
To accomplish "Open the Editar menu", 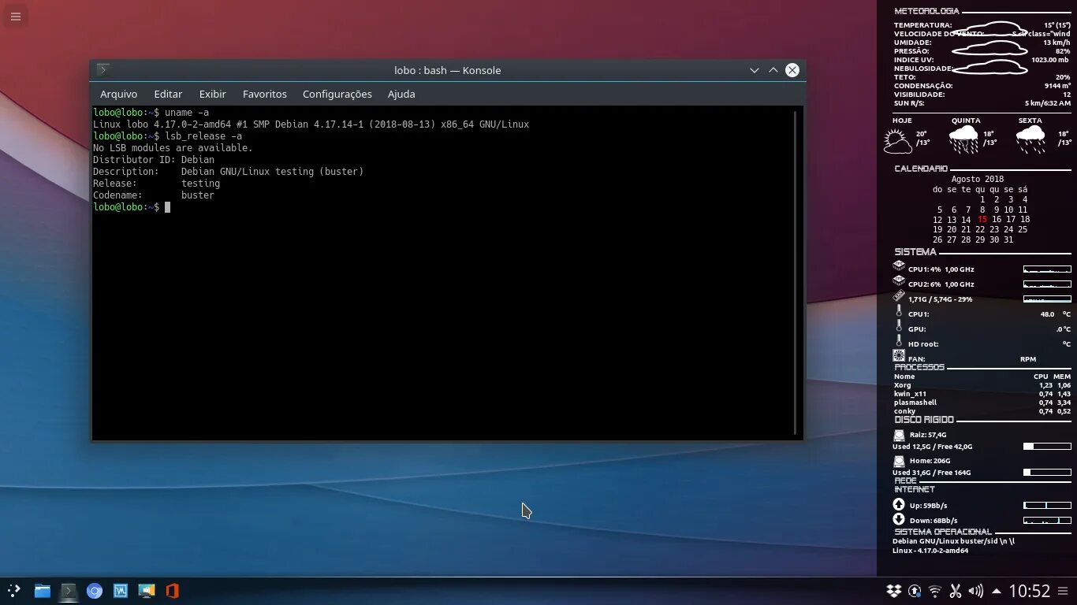I will point(168,94).
